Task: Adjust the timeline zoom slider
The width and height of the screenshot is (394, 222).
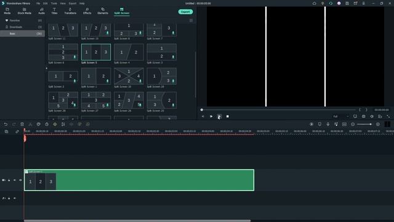Action: pyautogui.click(x=364, y=125)
